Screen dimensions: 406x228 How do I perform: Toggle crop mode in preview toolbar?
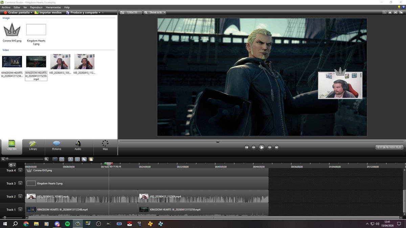tap(384, 12)
